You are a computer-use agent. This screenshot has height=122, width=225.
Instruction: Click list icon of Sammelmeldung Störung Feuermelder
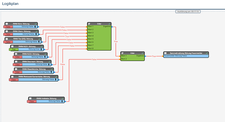click(165, 53)
